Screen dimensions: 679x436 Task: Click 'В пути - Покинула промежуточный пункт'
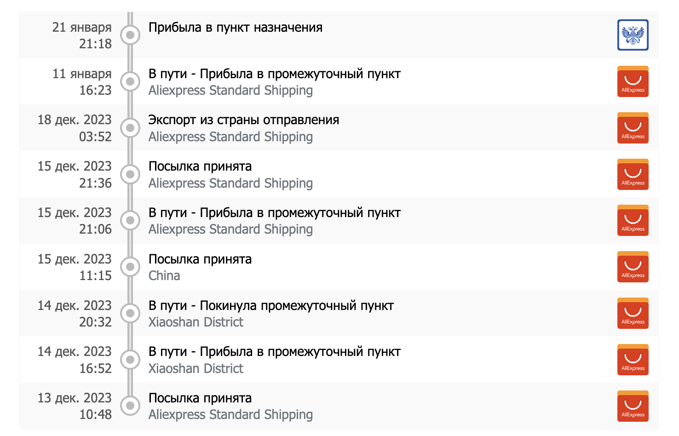(271, 305)
